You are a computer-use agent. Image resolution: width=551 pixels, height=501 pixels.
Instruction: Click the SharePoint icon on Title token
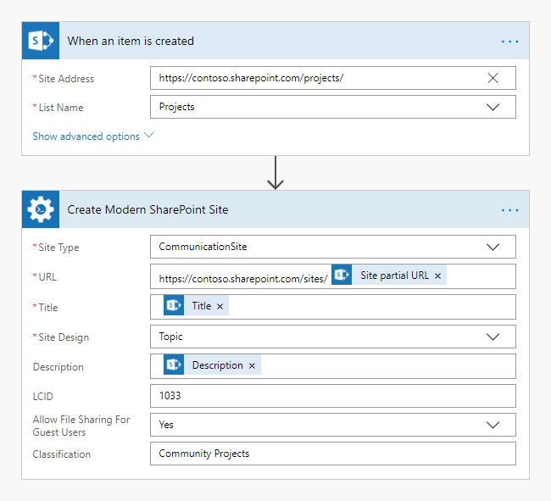(x=174, y=305)
